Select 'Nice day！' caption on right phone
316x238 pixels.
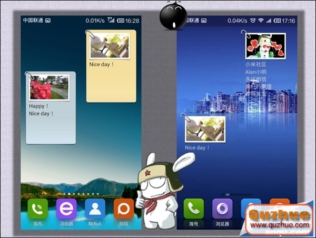click(x=197, y=148)
